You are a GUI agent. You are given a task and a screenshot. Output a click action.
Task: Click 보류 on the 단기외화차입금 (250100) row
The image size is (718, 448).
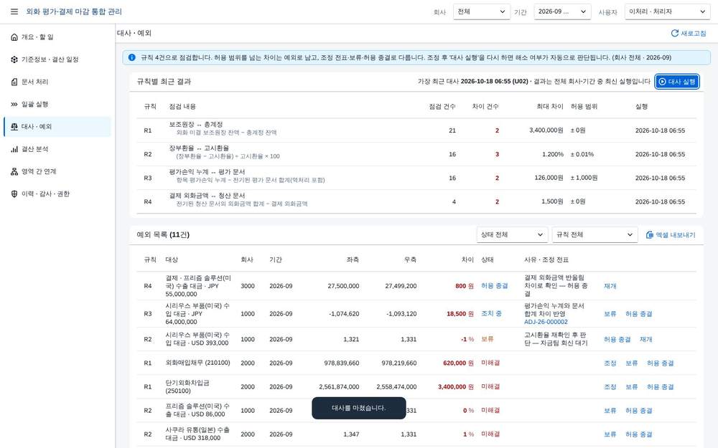[631, 387]
